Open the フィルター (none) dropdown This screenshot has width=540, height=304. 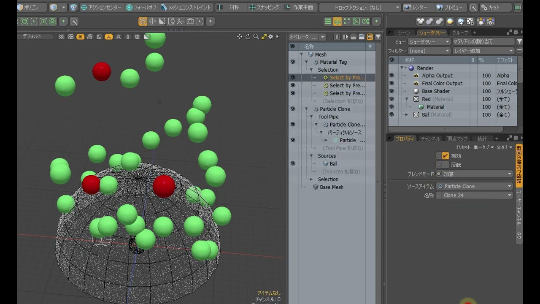tap(429, 51)
